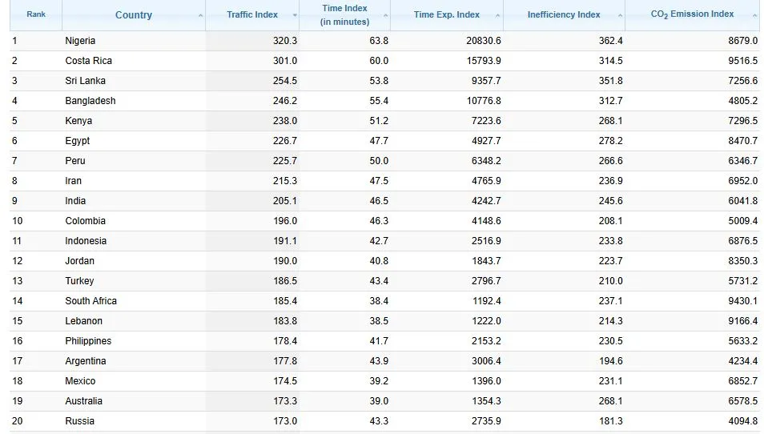764x434 pixels.
Task: Click Turkey's Time Exp. Index value 2796.7
Action: coord(486,280)
